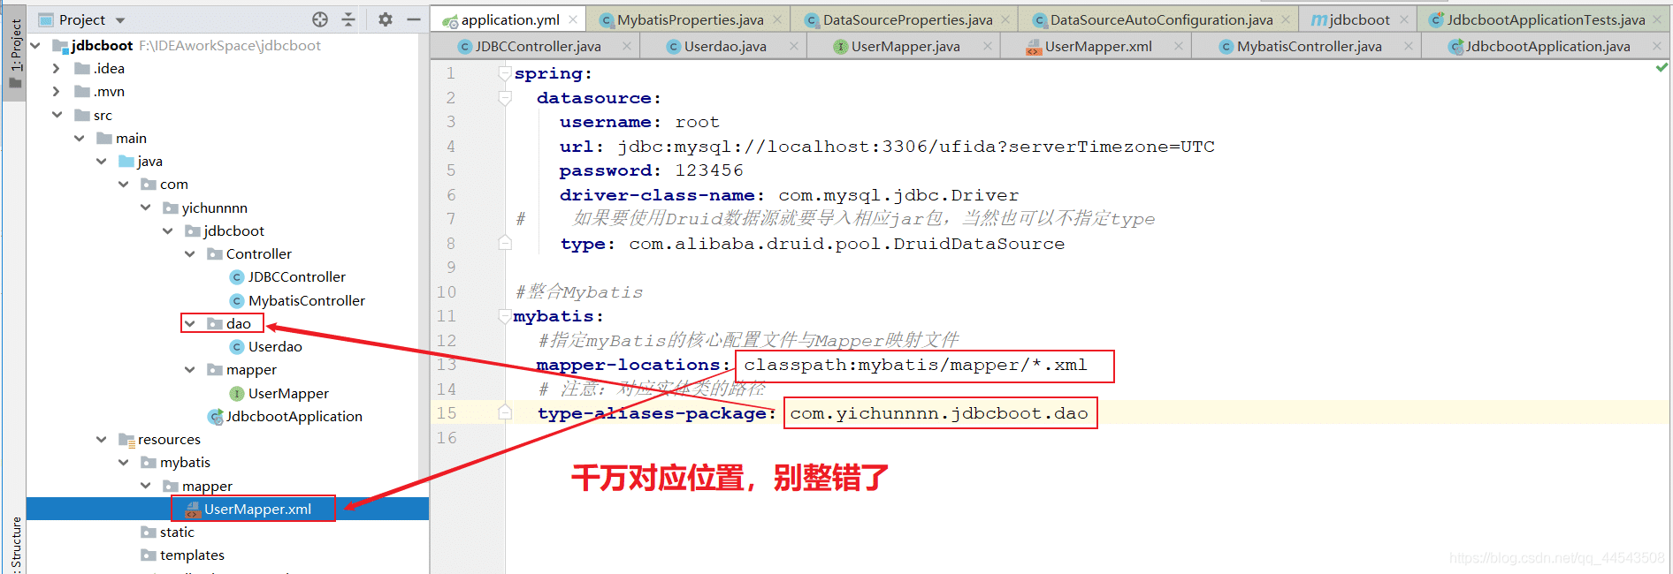Close the MybatisProperties.java tab
Image resolution: width=1673 pixels, height=574 pixels.
[777, 19]
